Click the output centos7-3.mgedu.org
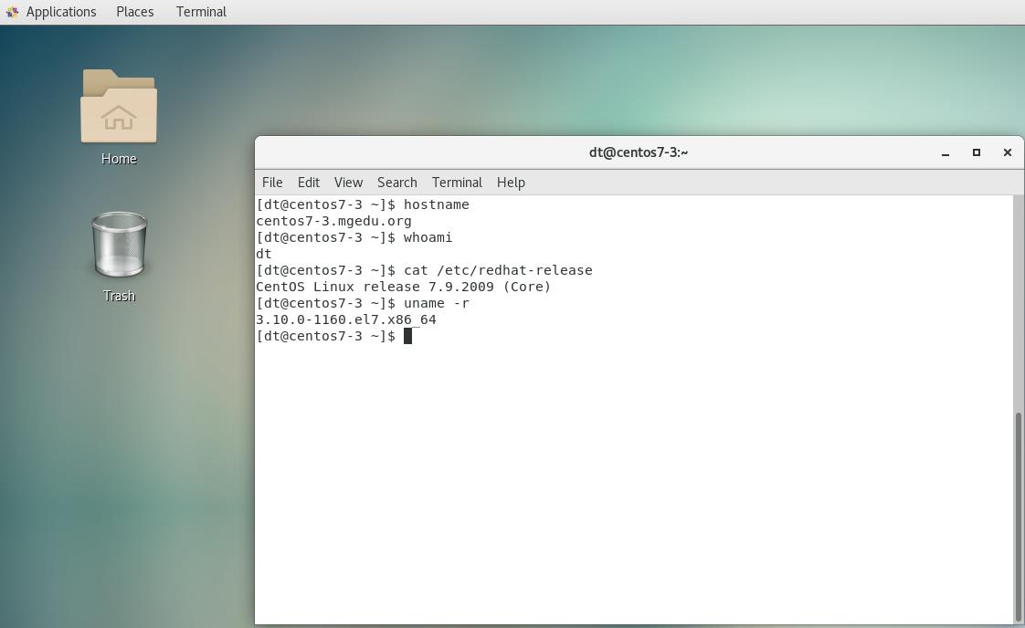Image resolution: width=1025 pixels, height=628 pixels. point(333,221)
